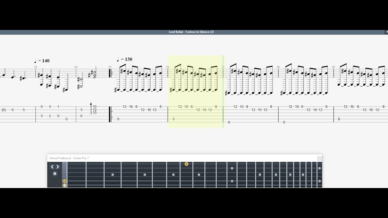Click the highlighted B note on the fretboard

coord(186,164)
